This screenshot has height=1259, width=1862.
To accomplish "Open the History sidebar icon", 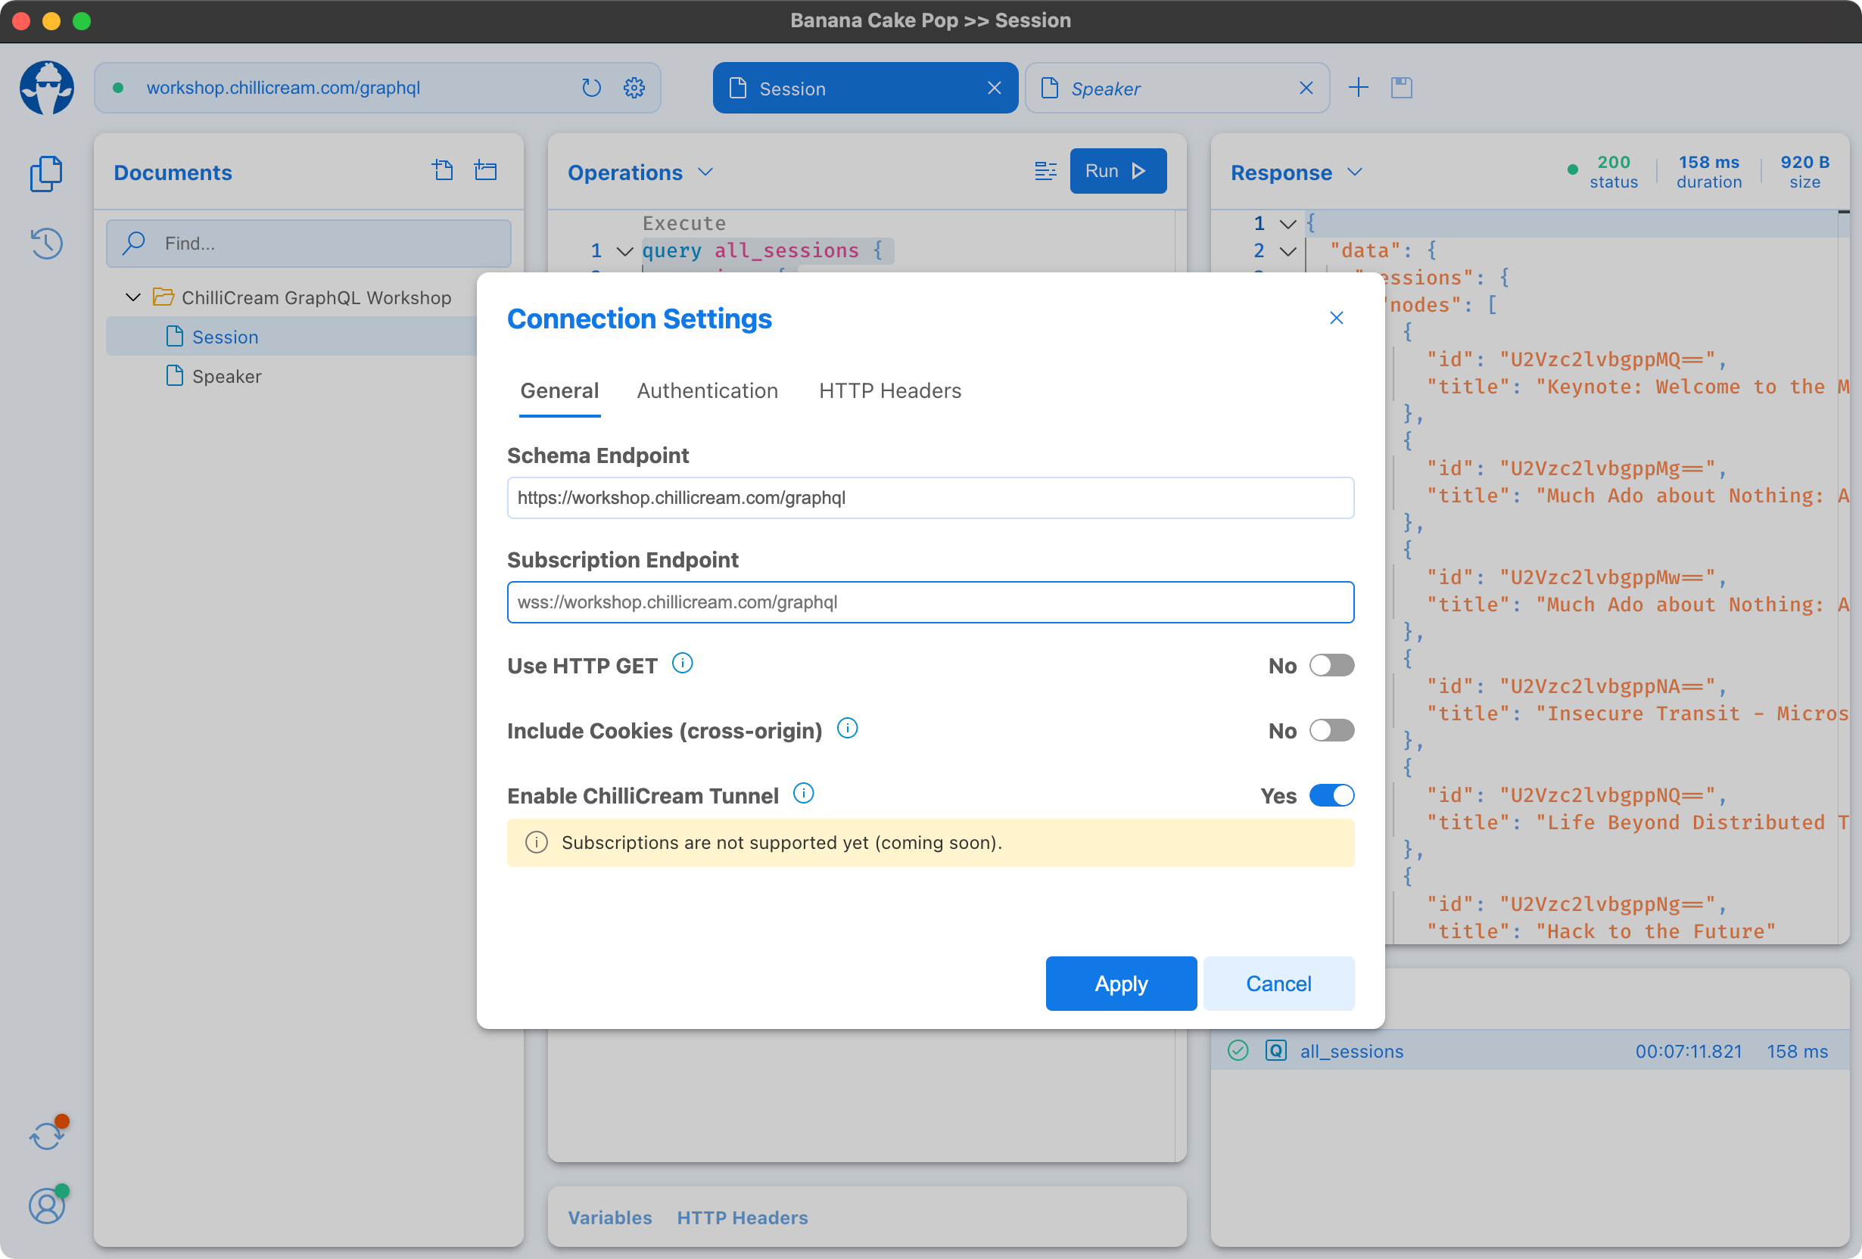I will 46,244.
